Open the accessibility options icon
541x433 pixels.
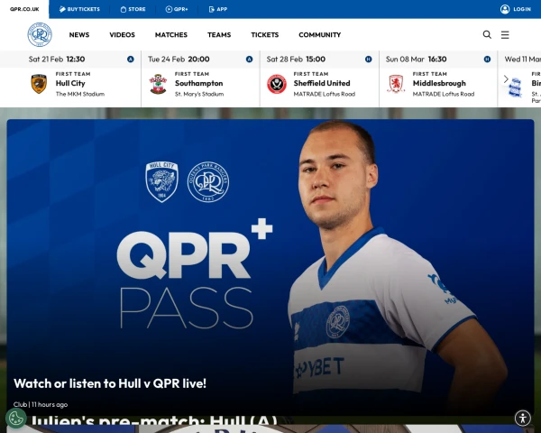[x=523, y=419]
